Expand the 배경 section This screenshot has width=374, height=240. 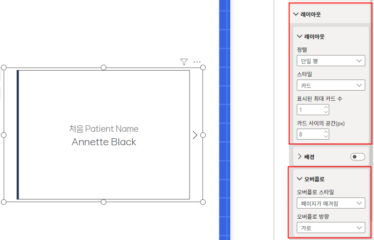click(300, 156)
